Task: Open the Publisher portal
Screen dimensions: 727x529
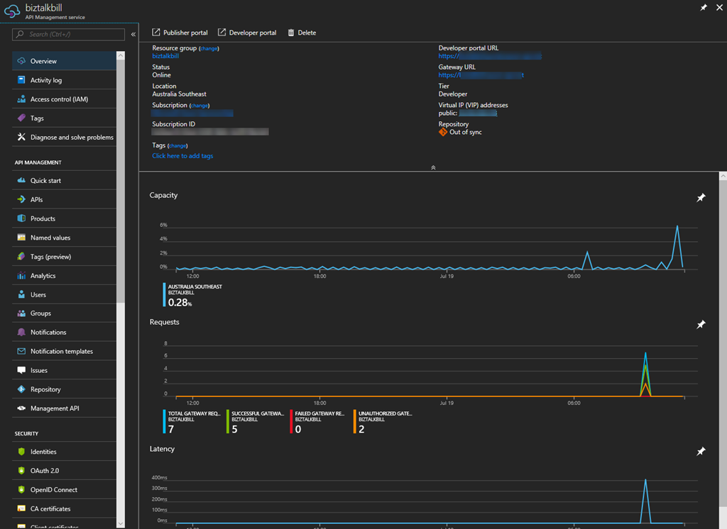Action: point(180,33)
